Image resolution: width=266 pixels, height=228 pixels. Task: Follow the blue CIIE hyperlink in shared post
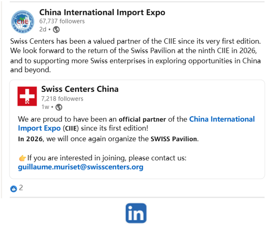click(x=222, y=119)
